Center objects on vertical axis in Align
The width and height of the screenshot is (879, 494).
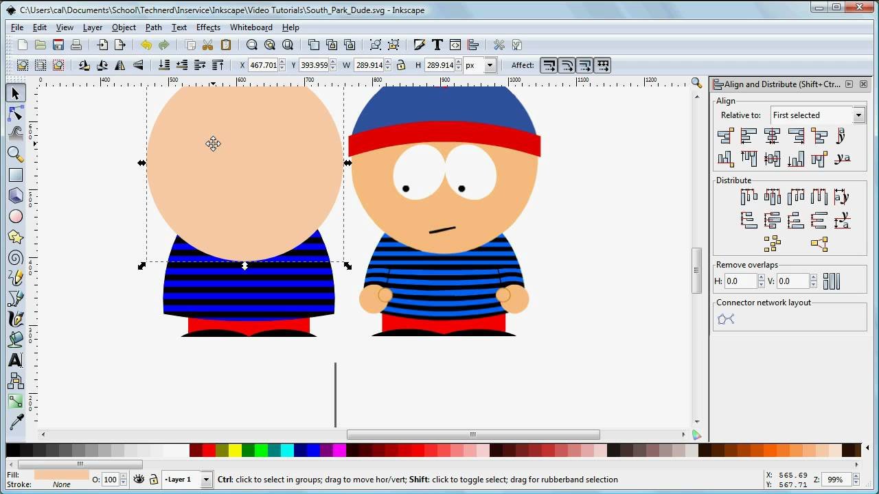pyautogui.click(x=772, y=136)
